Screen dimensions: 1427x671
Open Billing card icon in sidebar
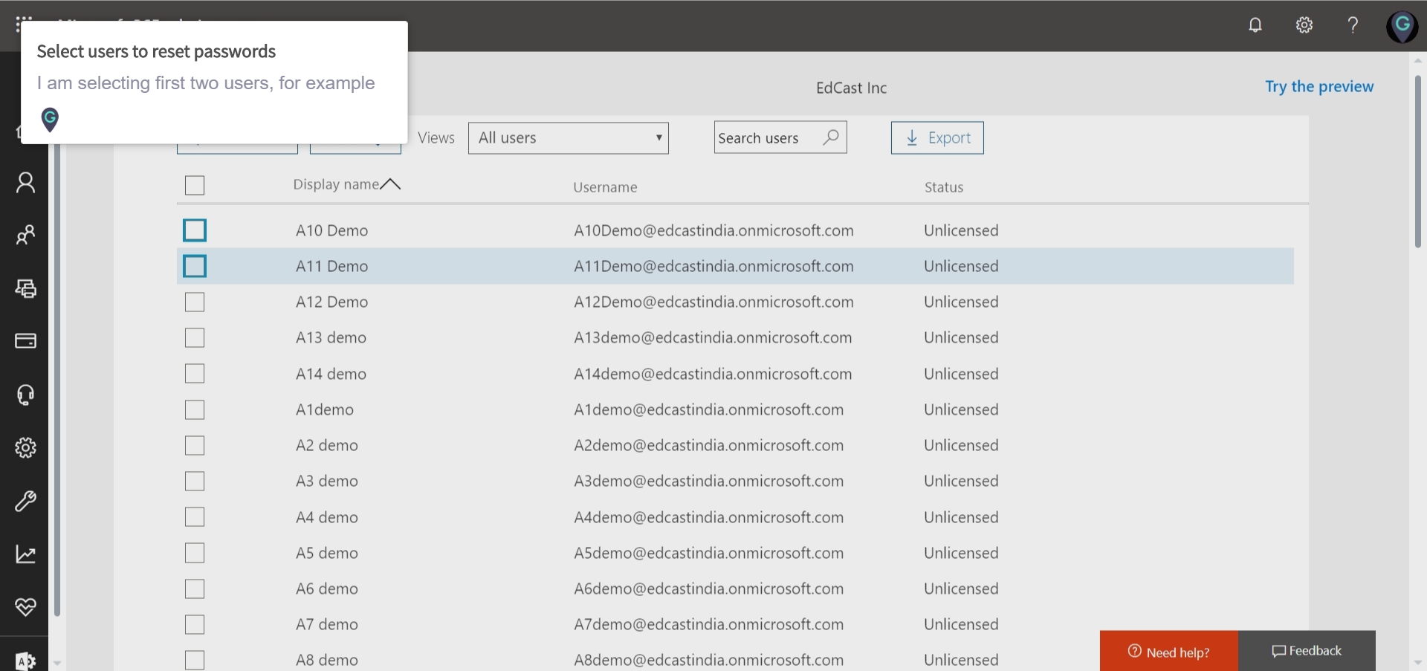click(x=25, y=341)
